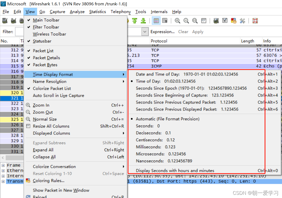Toggle auto scroll in live capture icon
Viewport: 282px width, 198px height.
pos(165,21)
